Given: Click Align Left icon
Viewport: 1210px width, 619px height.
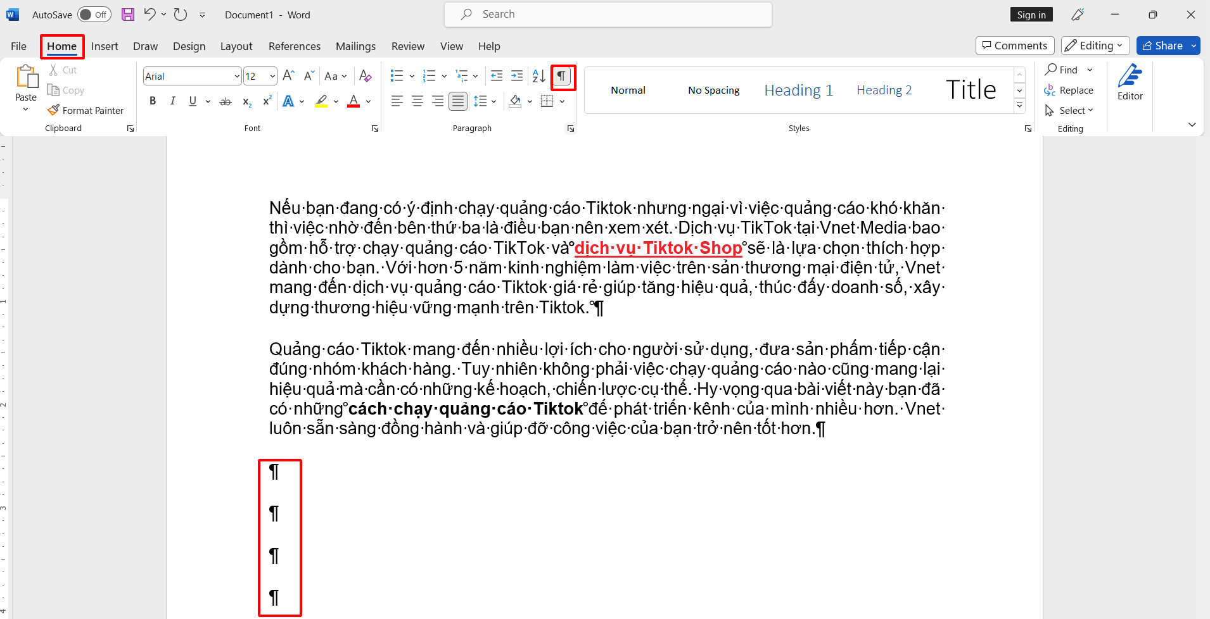Looking at the screenshot, I should pos(397,101).
